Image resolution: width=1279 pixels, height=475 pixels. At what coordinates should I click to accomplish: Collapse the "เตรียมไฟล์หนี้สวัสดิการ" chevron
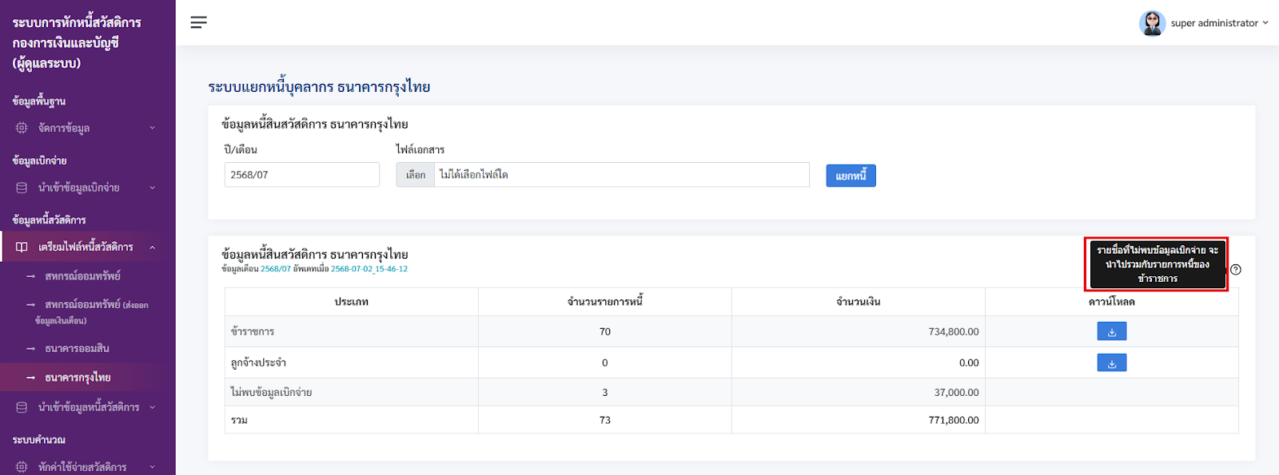point(152,247)
